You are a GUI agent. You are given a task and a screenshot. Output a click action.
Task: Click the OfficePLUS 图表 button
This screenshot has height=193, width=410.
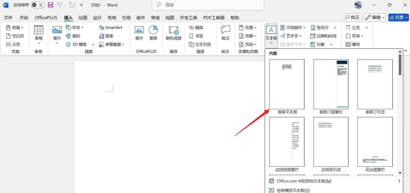tap(153, 33)
